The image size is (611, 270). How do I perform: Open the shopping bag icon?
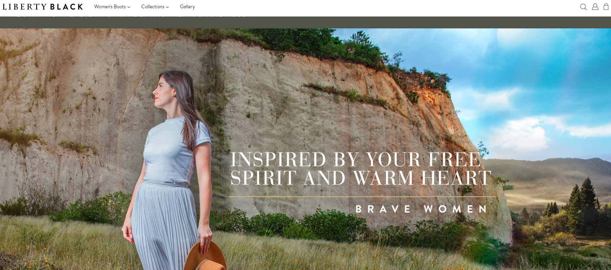pos(606,7)
